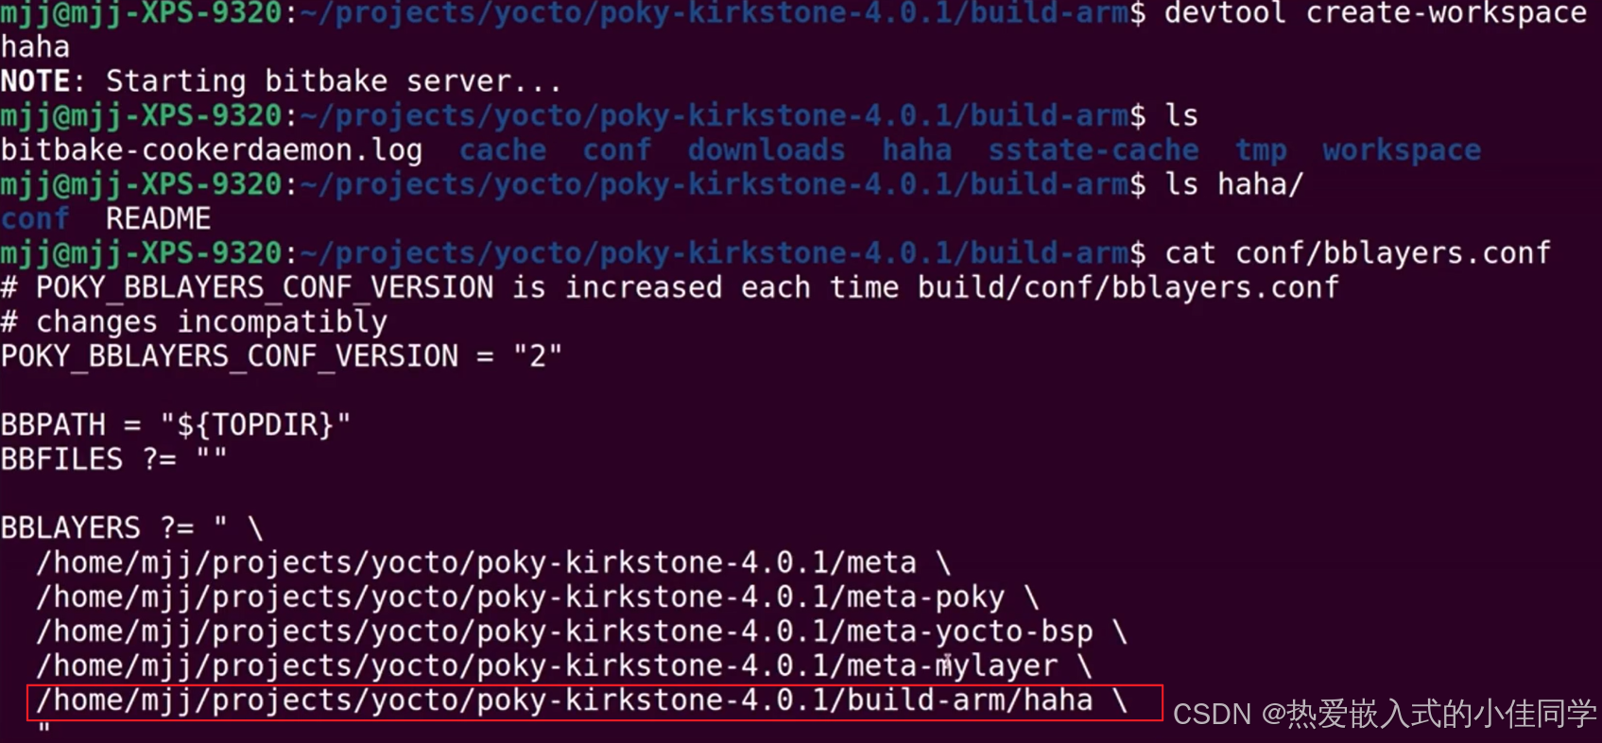Select the 'NOTE: Starting bitbake server...' line
The image size is (1602, 743).
281,81
